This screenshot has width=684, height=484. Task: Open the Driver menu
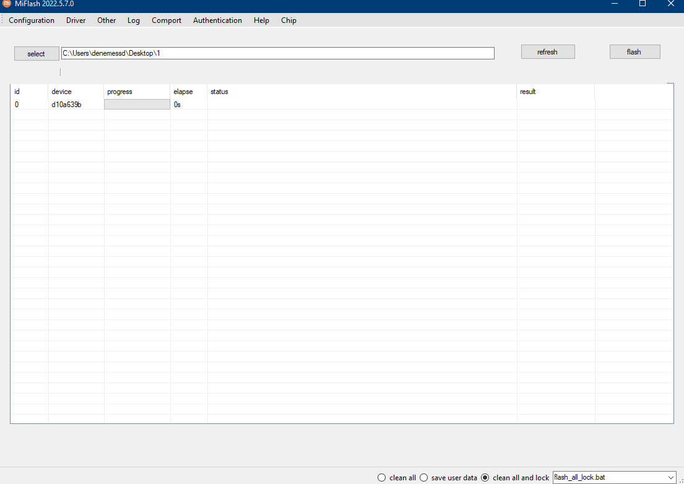pos(76,20)
